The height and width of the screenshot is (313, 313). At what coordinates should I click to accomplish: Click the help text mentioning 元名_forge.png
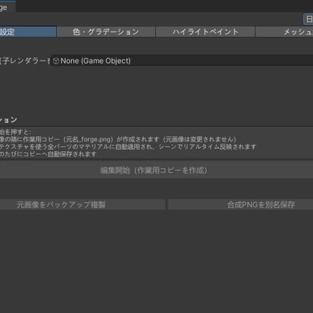pos(118,139)
